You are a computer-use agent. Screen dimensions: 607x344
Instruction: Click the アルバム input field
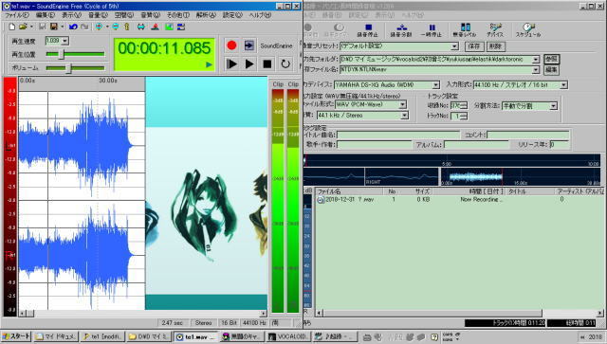tap(476, 145)
